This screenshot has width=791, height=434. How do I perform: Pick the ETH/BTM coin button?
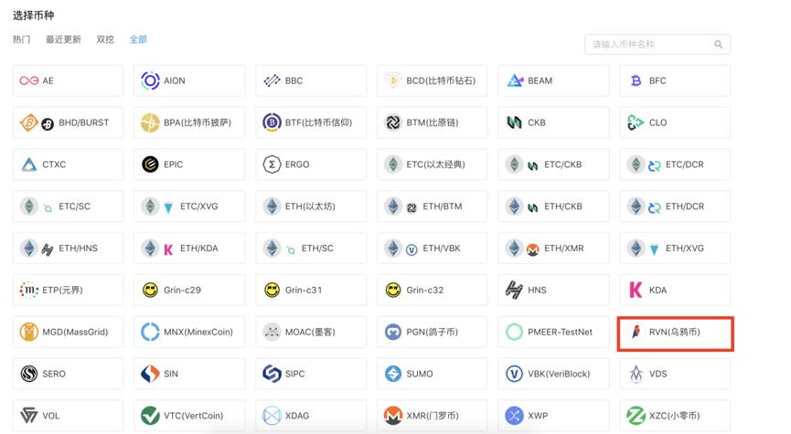432,206
